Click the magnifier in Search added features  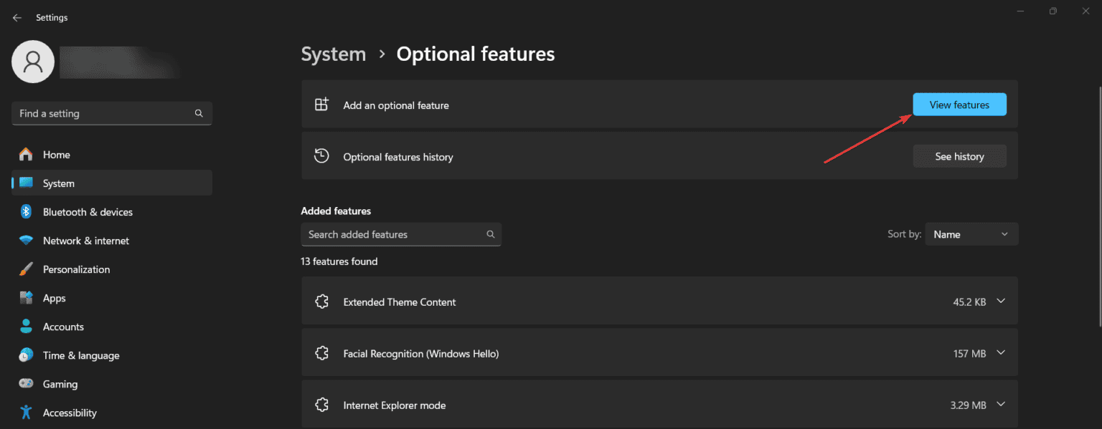(x=491, y=234)
